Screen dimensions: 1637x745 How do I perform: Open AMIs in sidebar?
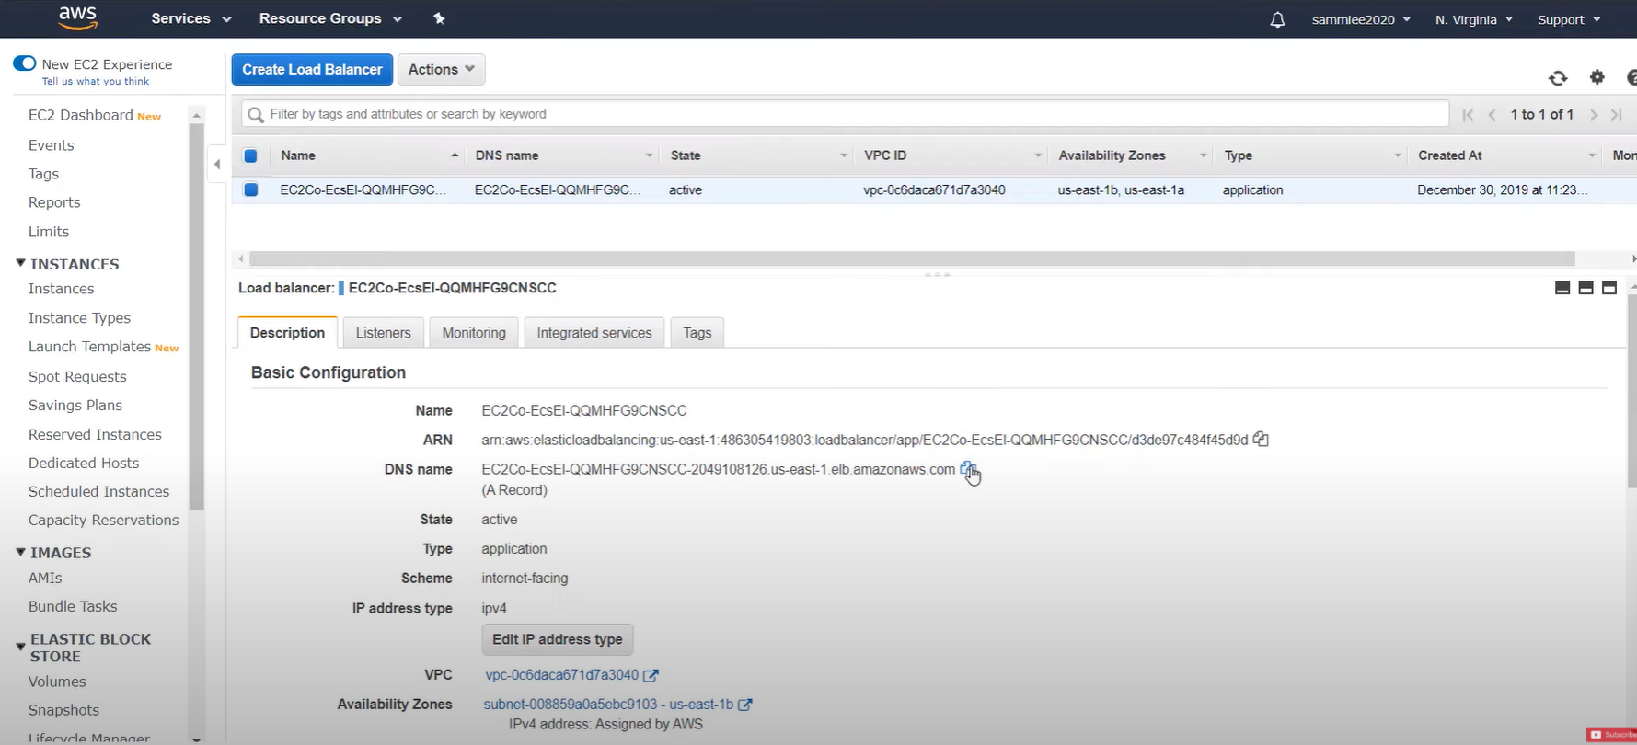pyautogui.click(x=45, y=579)
